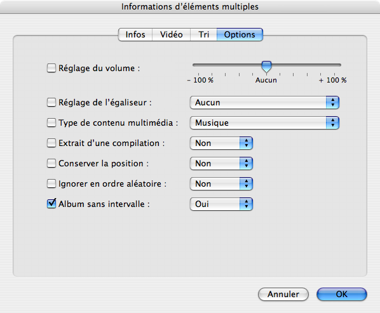The image size is (380, 313).
Task: Enable Extrait d'une compilation checkbox
Action: point(51,143)
